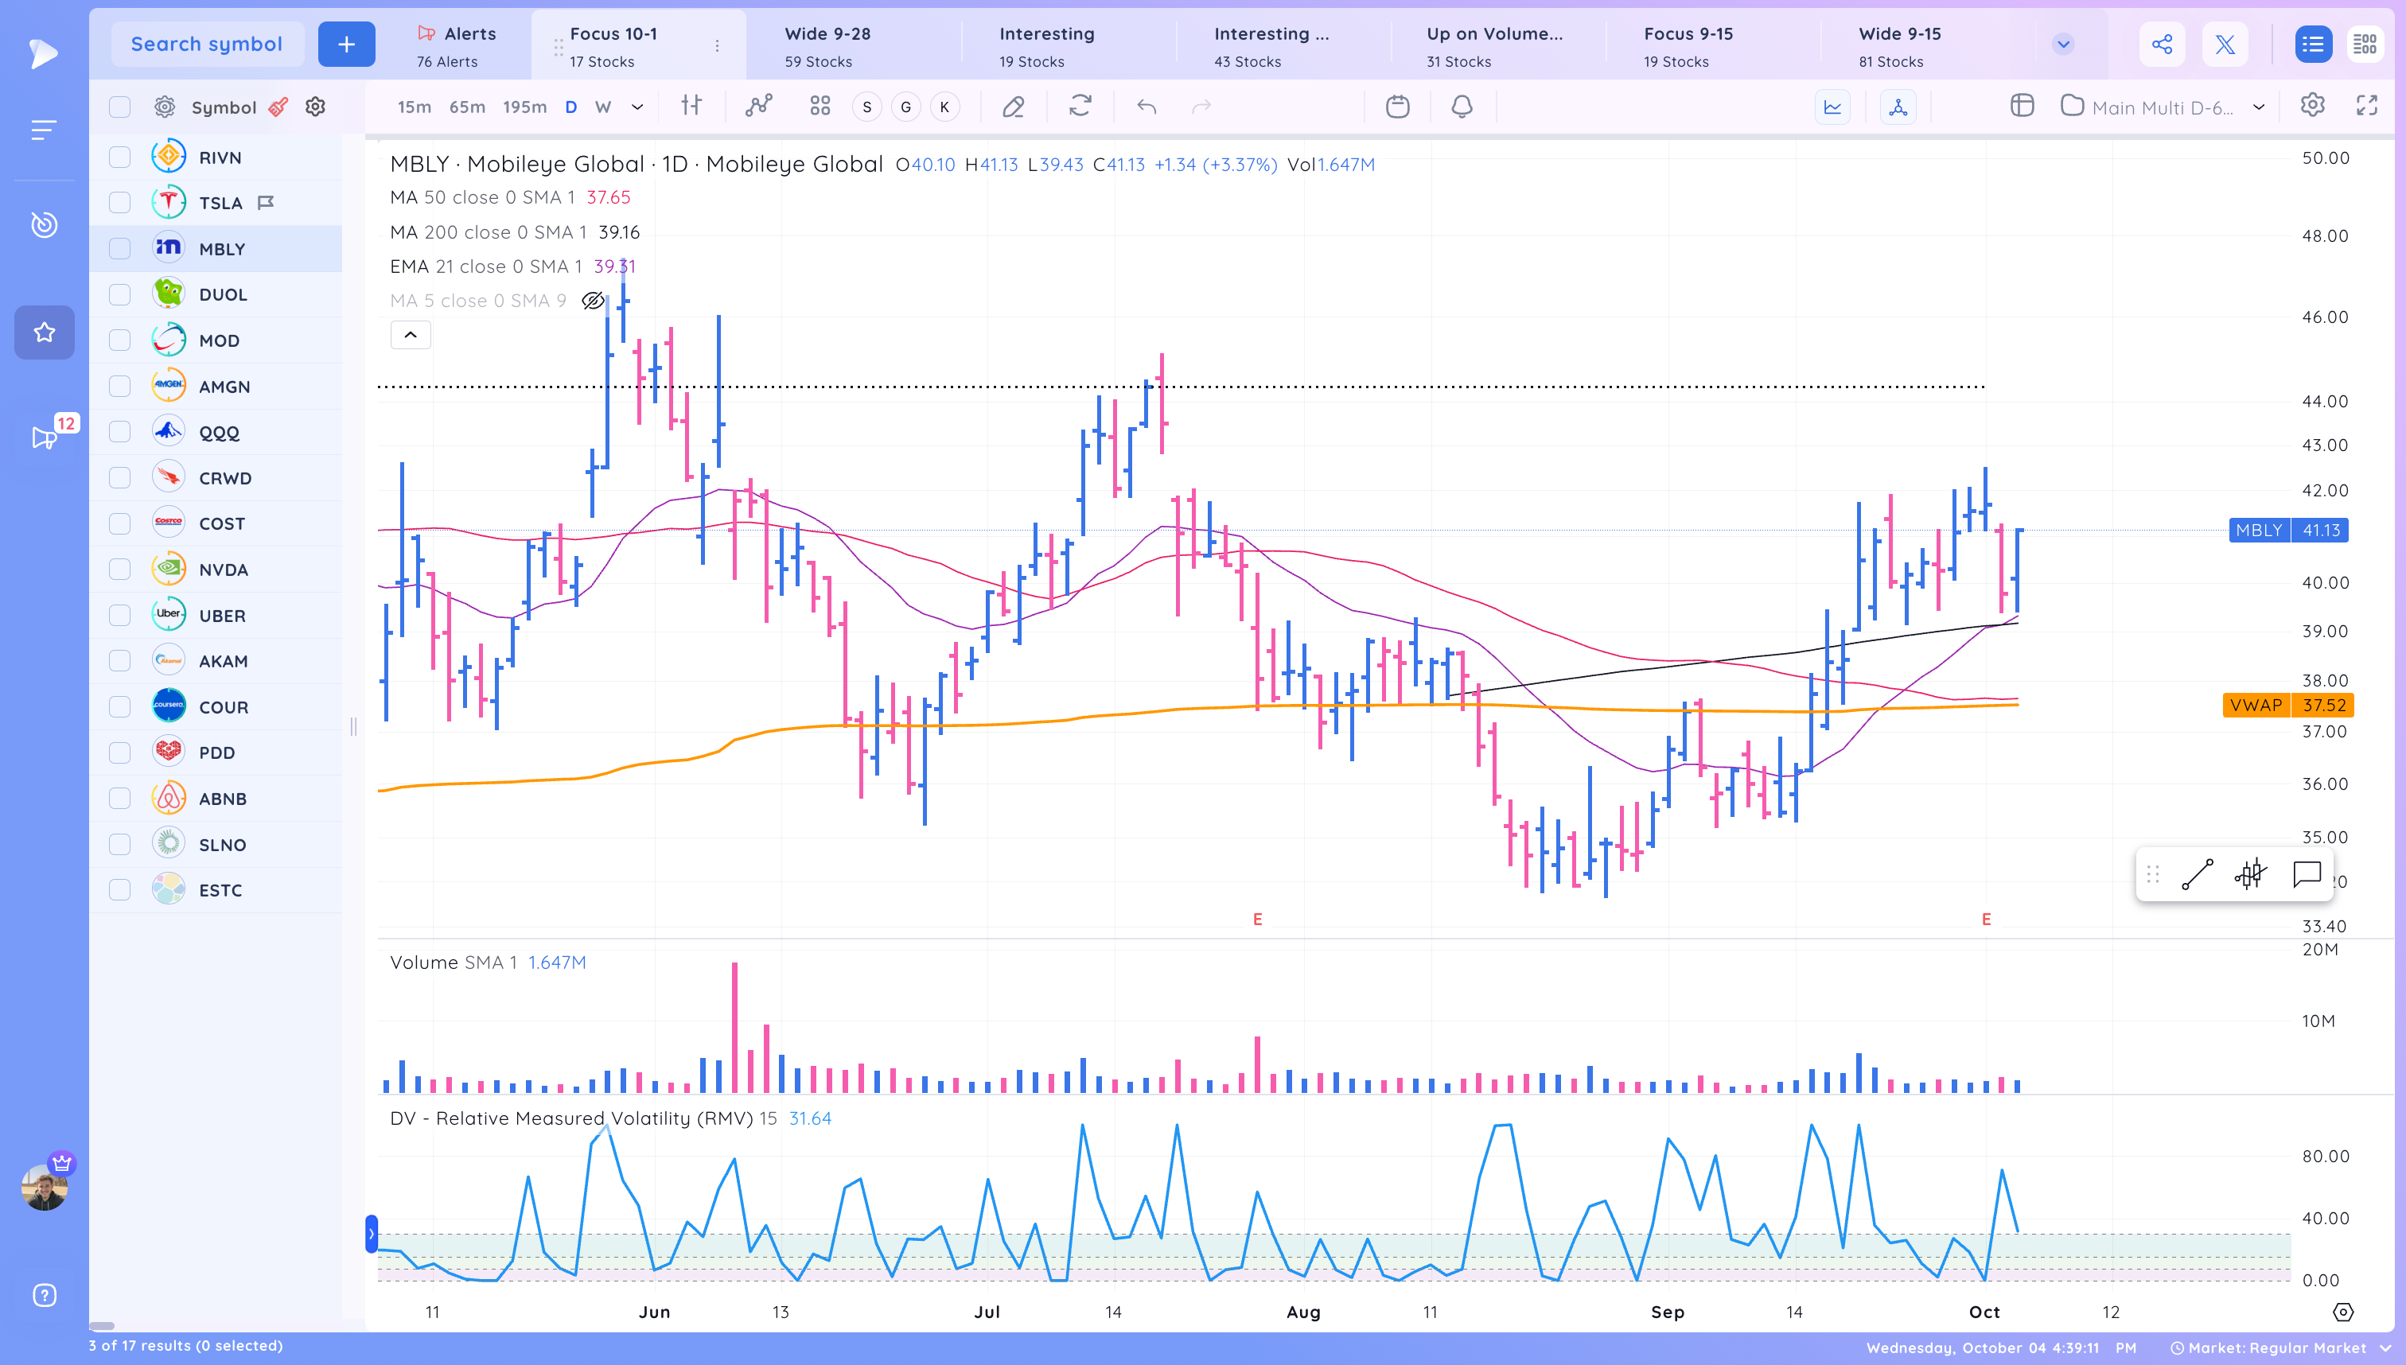
Task: Toggle RIVN row checkbox
Action: point(120,157)
